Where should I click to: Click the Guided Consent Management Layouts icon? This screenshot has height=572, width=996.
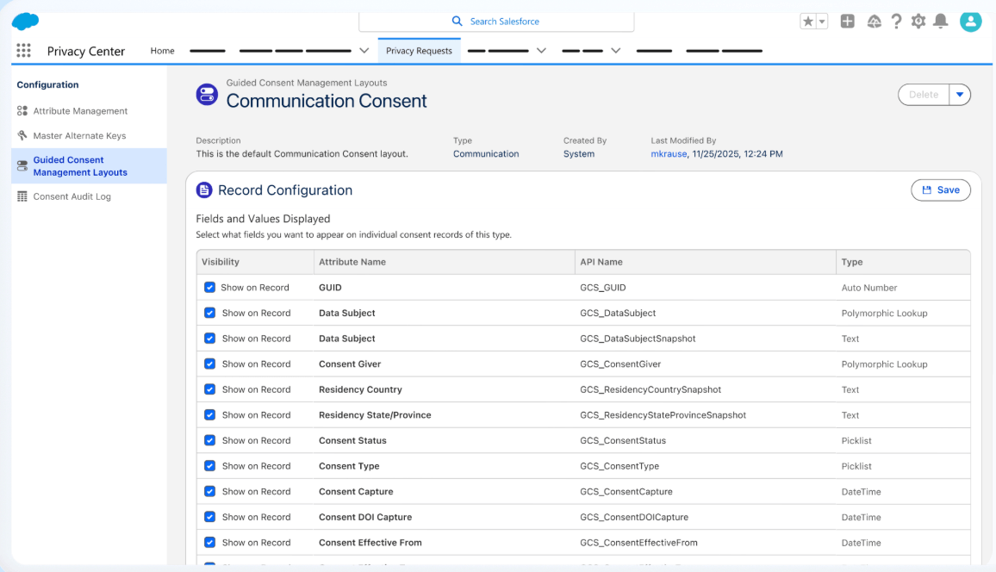point(22,165)
